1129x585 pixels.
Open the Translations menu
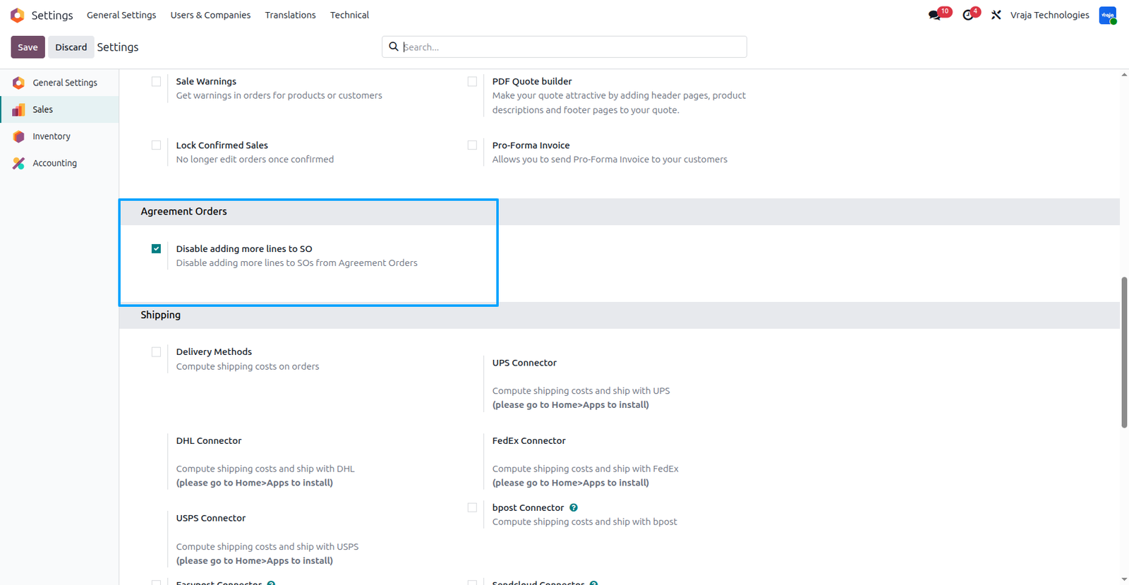coord(290,15)
